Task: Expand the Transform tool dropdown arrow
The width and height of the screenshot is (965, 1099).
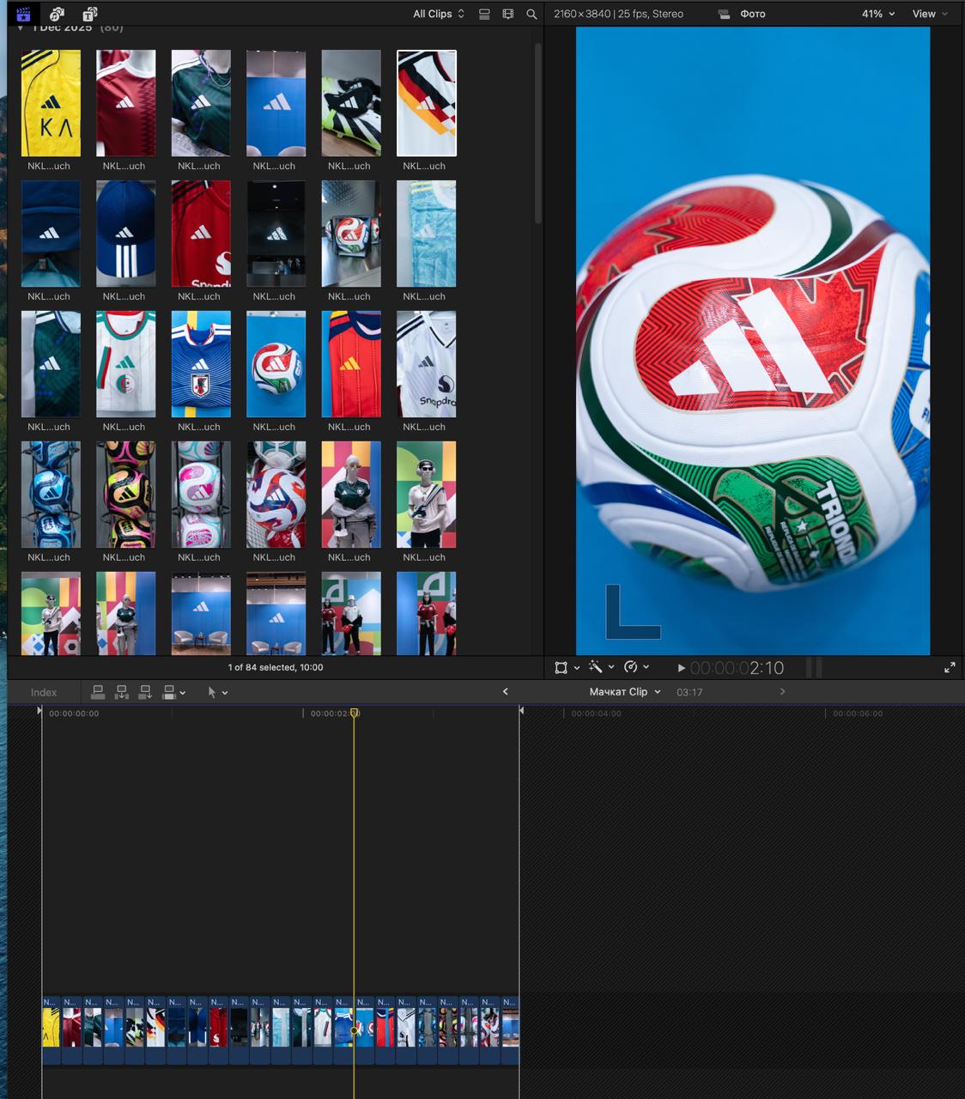Action: coord(577,667)
